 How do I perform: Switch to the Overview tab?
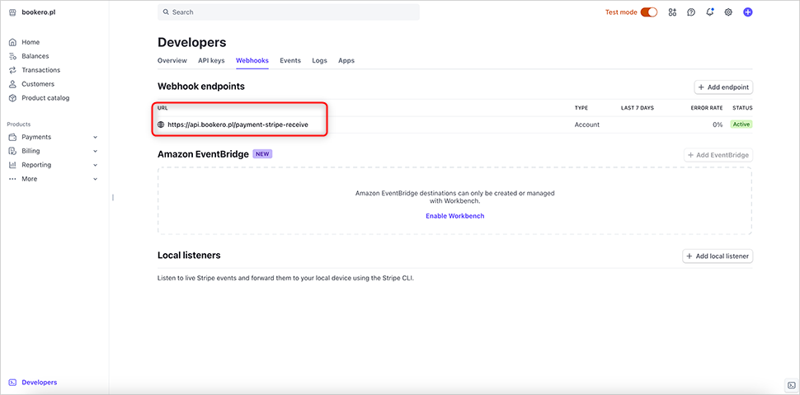pos(172,61)
